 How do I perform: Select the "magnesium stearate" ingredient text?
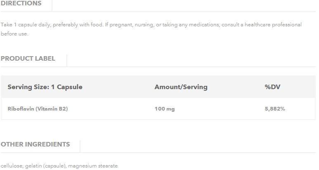point(93,166)
